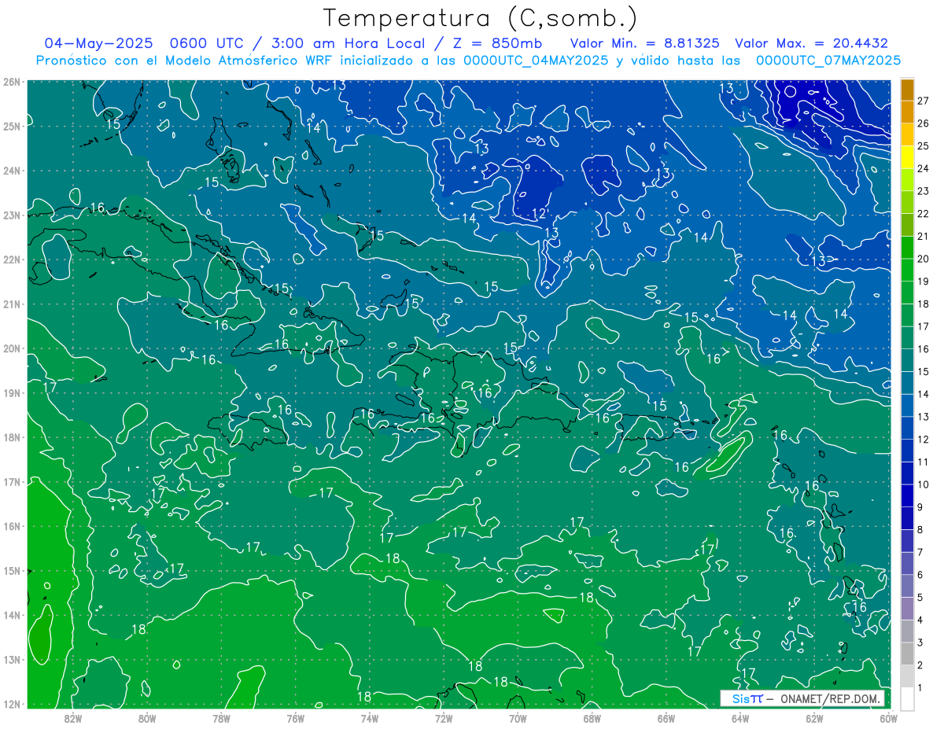Click the bright green band between 19 and 20
This screenshot has height=729, width=944.
tap(908, 270)
